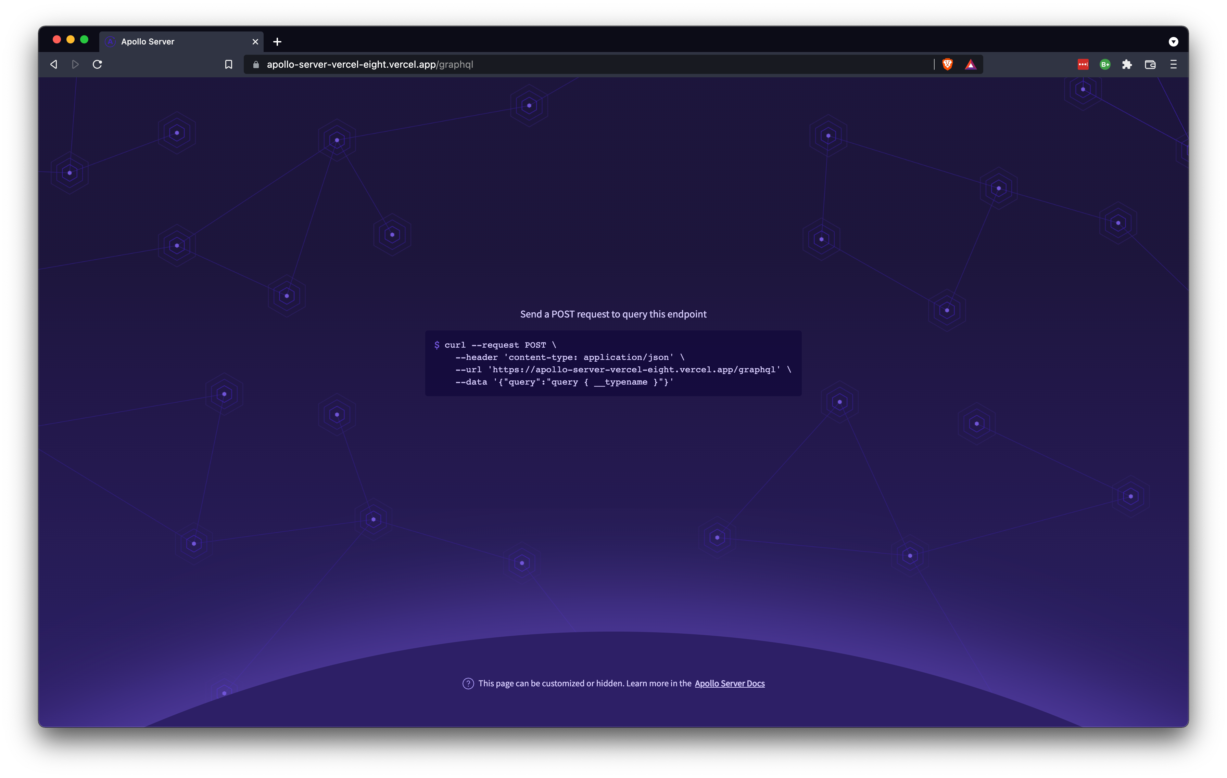Expand the tab search dropdown arrow

click(1174, 42)
